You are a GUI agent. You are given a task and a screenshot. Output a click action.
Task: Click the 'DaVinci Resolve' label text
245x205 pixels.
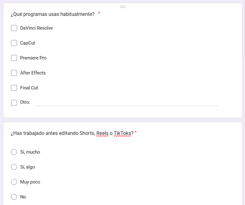pyautogui.click(x=36, y=28)
